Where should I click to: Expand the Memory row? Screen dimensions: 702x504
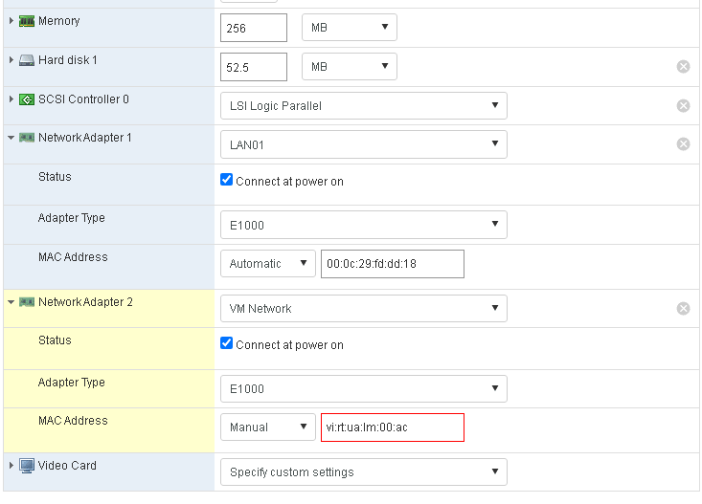[x=11, y=21]
